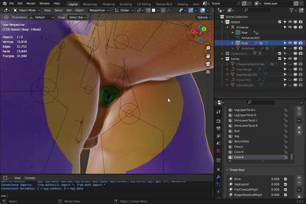This screenshot has height=204, width=306.
Task: Open the Console menu
Action: [x=30, y=178]
